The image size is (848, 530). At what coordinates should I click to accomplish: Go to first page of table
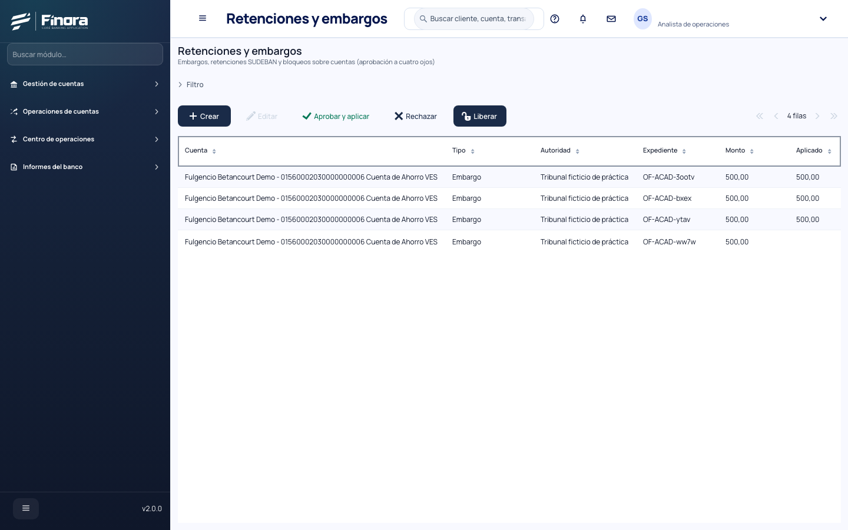coord(760,116)
